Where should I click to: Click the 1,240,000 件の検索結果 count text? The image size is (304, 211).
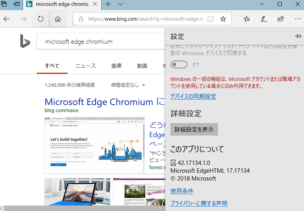point(70,85)
